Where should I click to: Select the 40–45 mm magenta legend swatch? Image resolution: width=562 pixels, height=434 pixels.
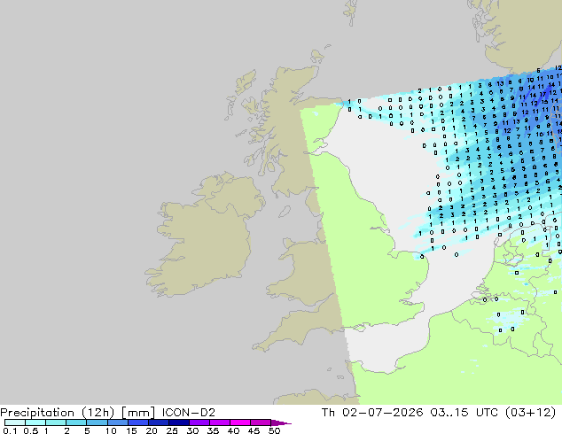coord(240,422)
